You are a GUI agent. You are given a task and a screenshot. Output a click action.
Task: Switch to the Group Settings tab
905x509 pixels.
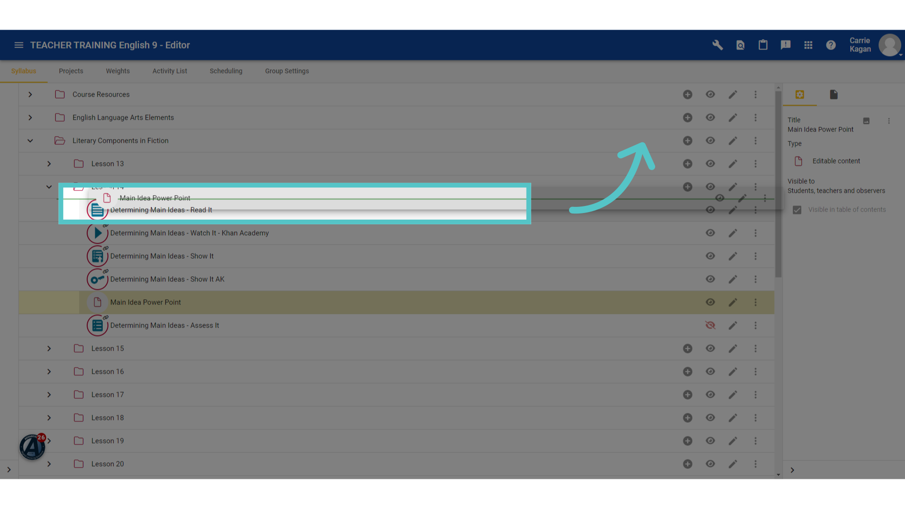pos(287,71)
